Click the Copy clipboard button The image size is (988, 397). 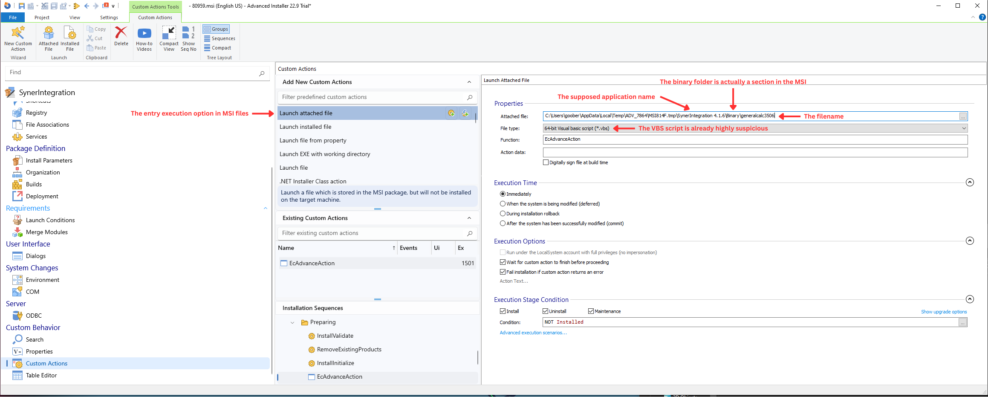coord(96,29)
